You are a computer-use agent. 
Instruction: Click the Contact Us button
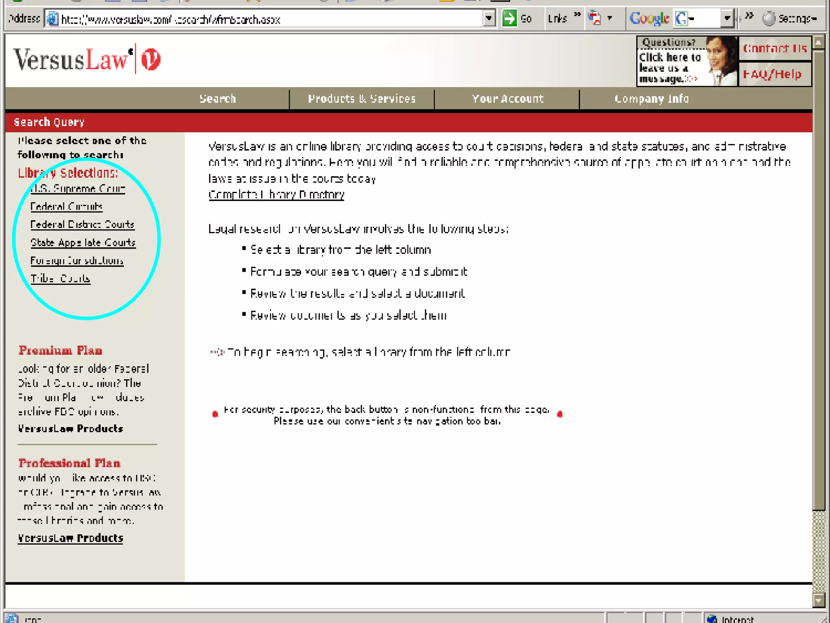pyautogui.click(x=774, y=49)
